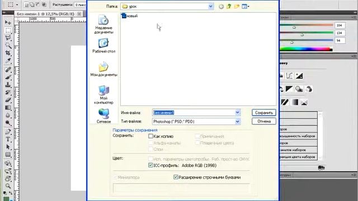Open 'Мой компьютер' location

tap(103, 95)
